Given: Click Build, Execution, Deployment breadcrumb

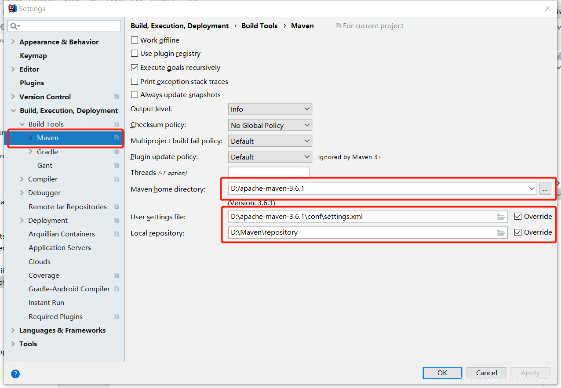Looking at the screenshot, I should coord(180,26).
